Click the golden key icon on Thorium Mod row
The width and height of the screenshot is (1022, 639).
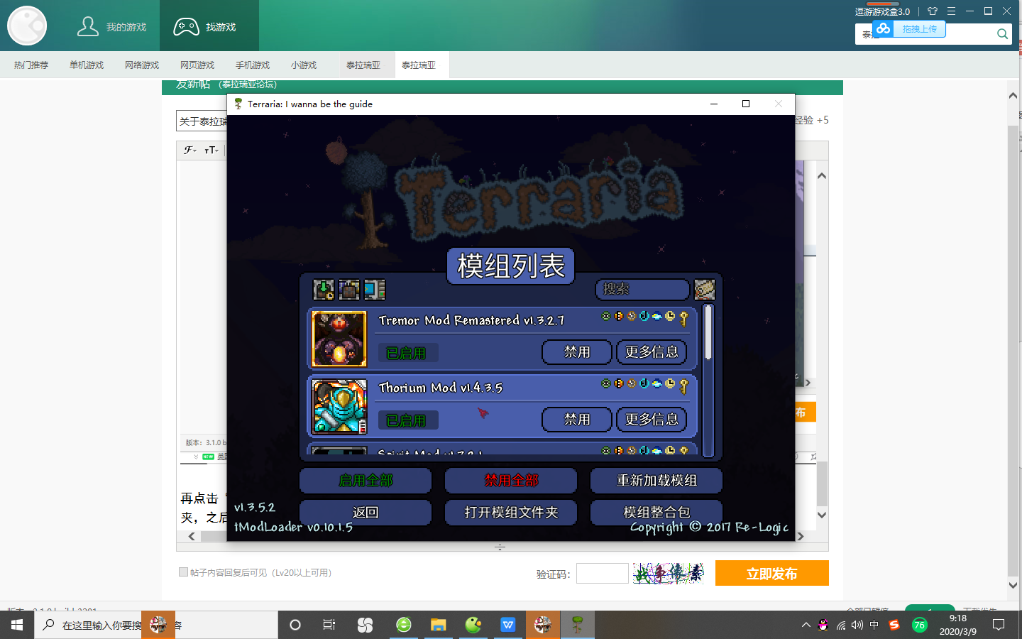click(x=684, y=386)
